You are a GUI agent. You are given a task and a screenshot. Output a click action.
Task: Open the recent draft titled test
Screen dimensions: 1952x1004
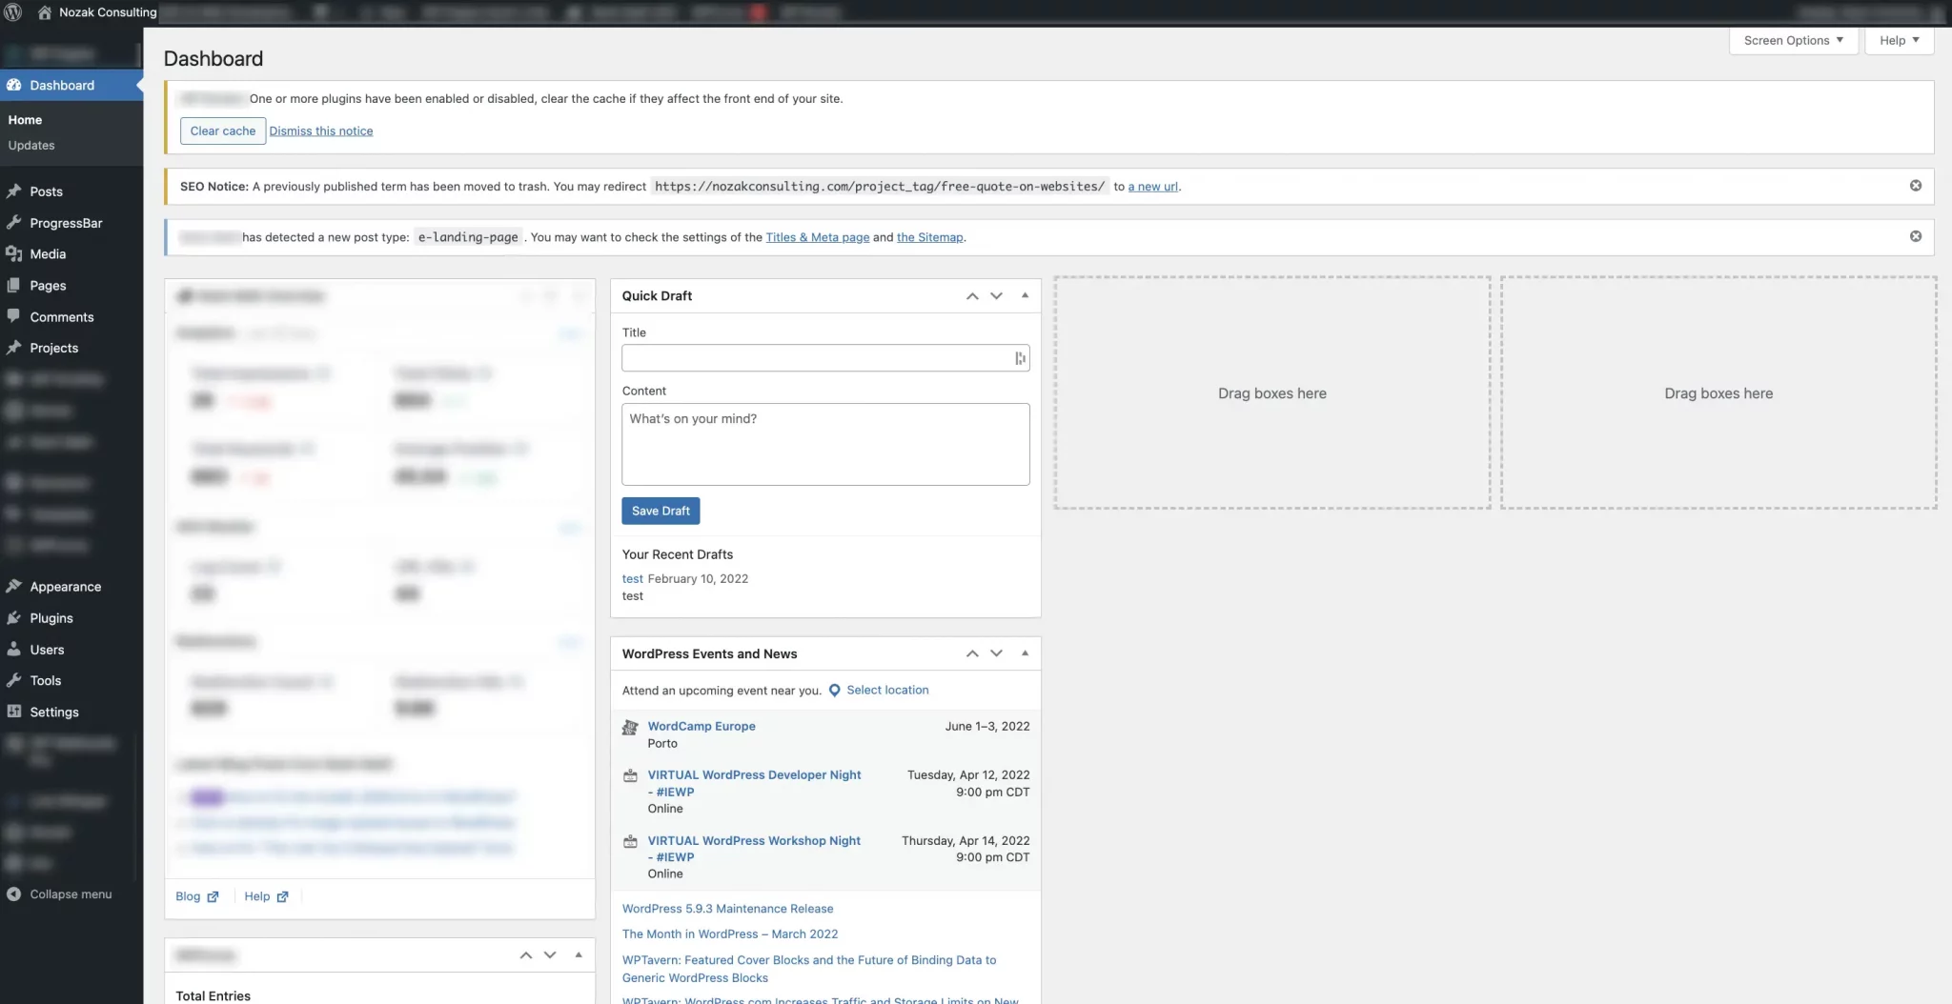click(633, 579)
